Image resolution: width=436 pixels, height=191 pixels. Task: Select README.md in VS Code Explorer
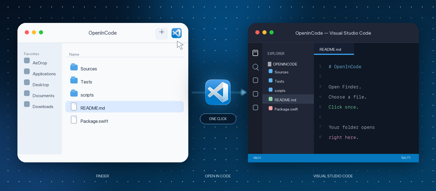coord(288,99)
